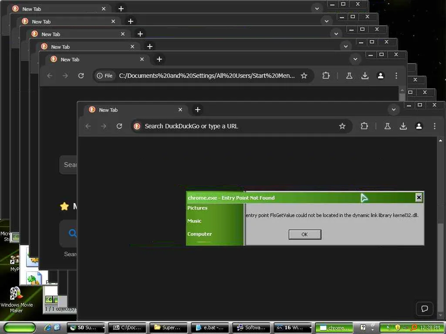Open Chrome Labs flask in file-path window
Image resolution: width=446 pixels, height=334 pixels.
[x=349, y=76]
